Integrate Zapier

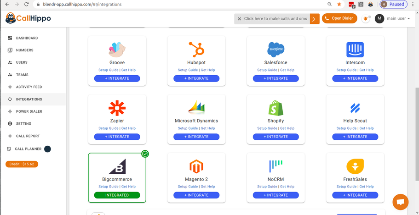pyautogui.click(x=117, y=137)
